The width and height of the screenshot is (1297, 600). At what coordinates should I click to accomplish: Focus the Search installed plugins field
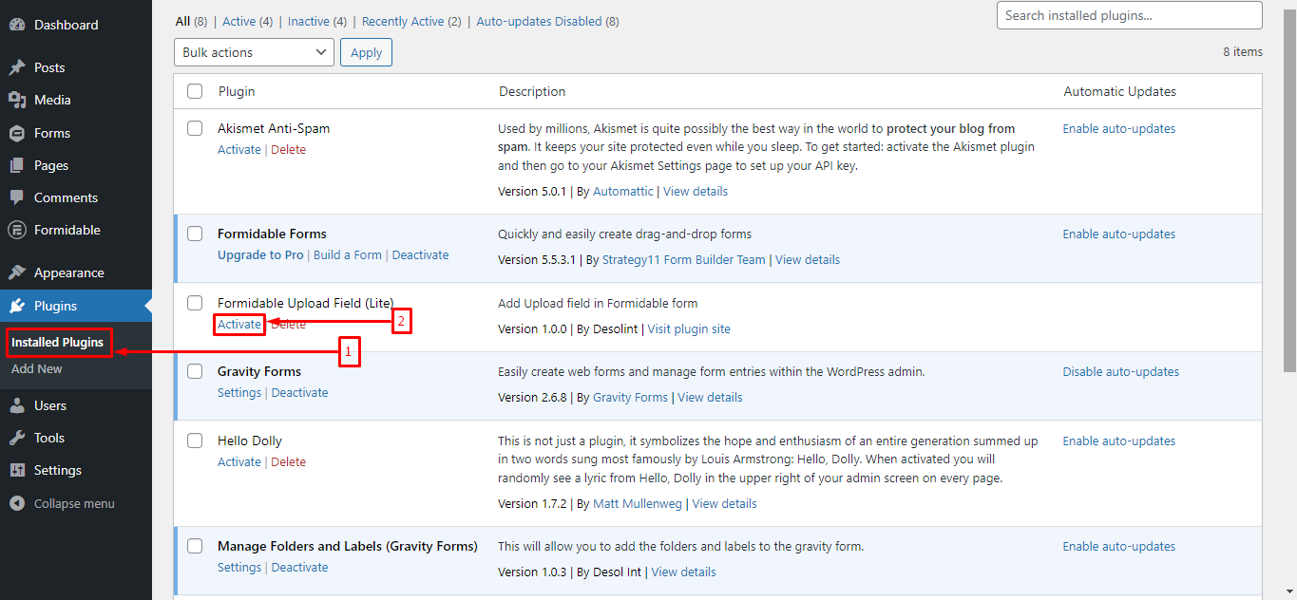(x=1130, y=15)
